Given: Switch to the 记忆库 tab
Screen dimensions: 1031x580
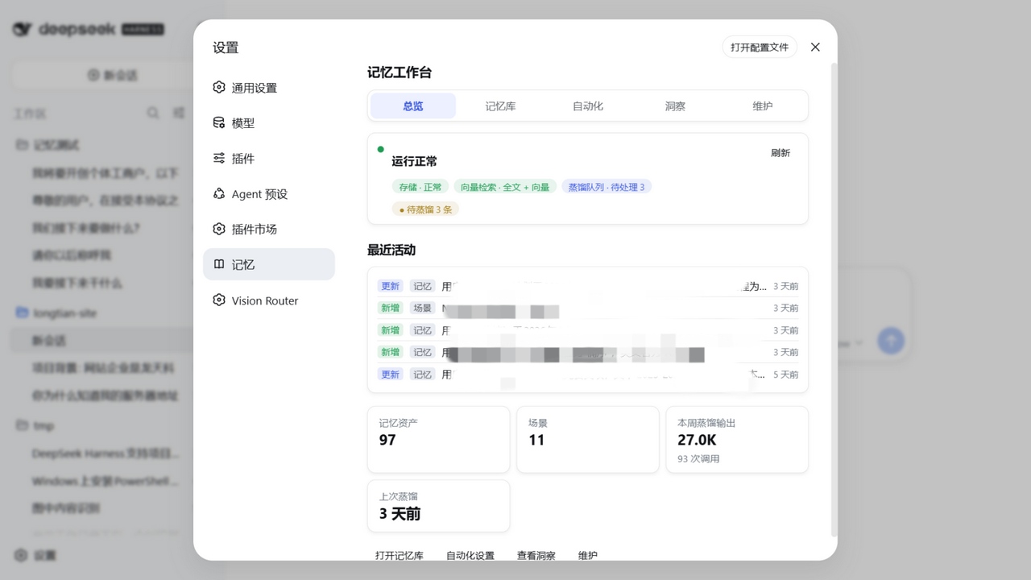Looking at the screenshot, I should coord(500,106).
